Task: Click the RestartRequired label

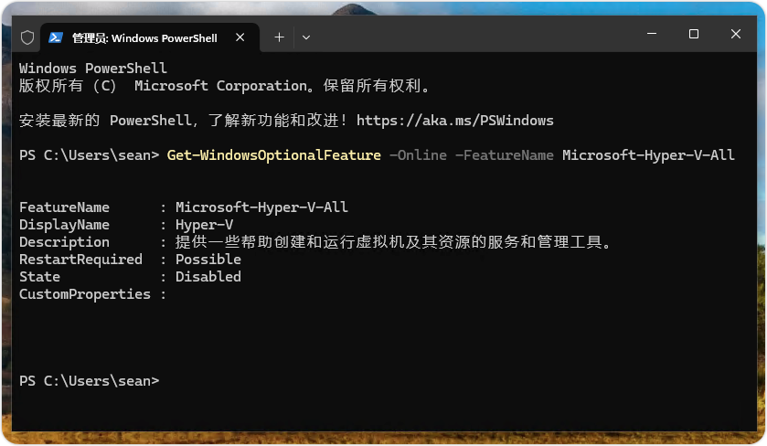Action: click(80, 260)
